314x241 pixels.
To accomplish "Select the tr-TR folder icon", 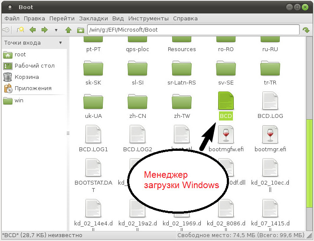I will [x=270, y=68].
